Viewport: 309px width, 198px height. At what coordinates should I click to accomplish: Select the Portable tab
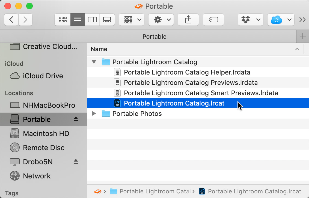point(154,36)
